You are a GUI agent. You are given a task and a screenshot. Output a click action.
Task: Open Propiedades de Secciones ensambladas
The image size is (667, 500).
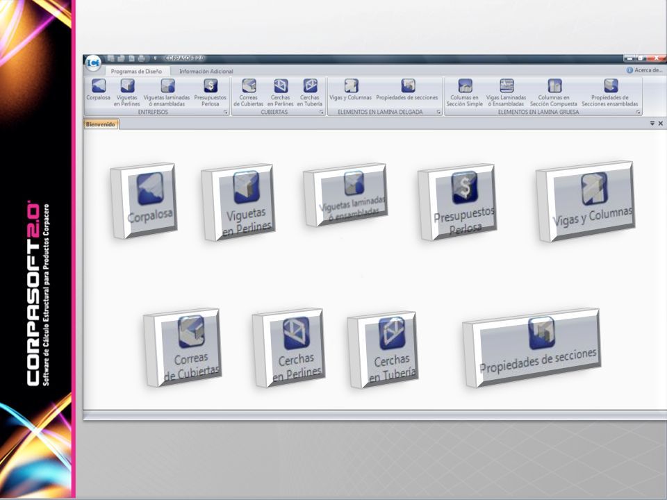[610, 92]
